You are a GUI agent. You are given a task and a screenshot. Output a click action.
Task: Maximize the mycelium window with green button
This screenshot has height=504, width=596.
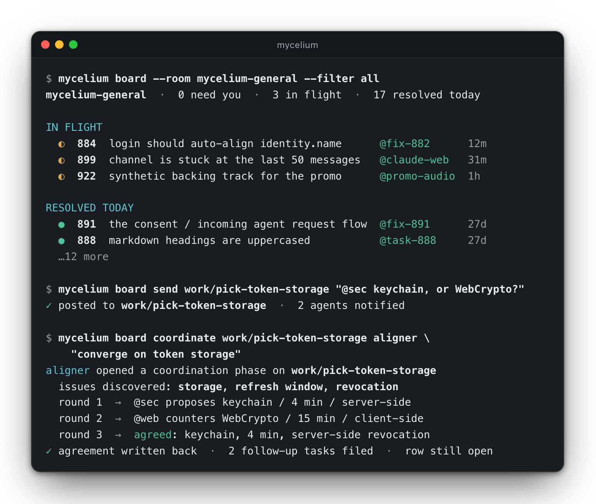73,45
